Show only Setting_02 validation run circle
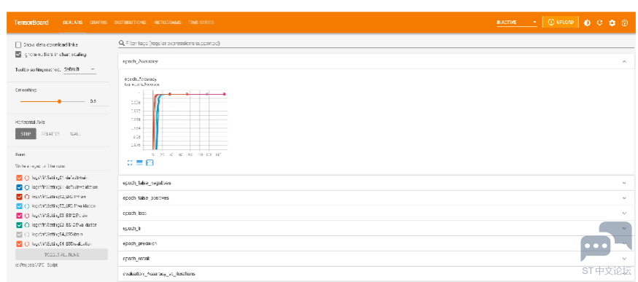Viewport: 638px width, 282px height. pos(27,206)
